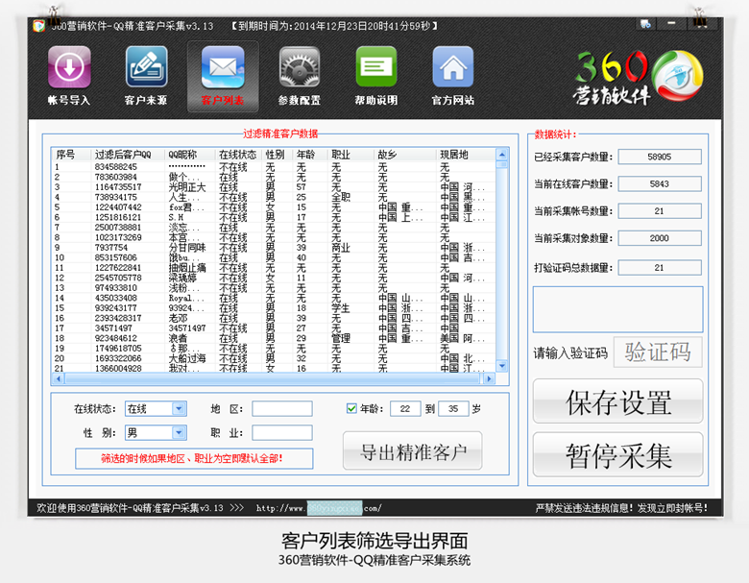Viewport: 749px width, 583px height.
Task: Click the table scroll up arrow
Action: tap(501, 155)
